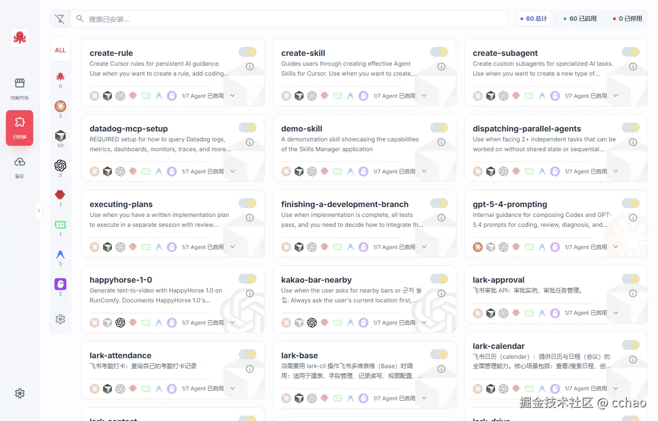Filter by the green robot agent showing 1
658x421 pixels.
60,228
